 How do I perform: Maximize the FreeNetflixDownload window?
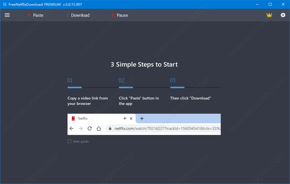270,4
